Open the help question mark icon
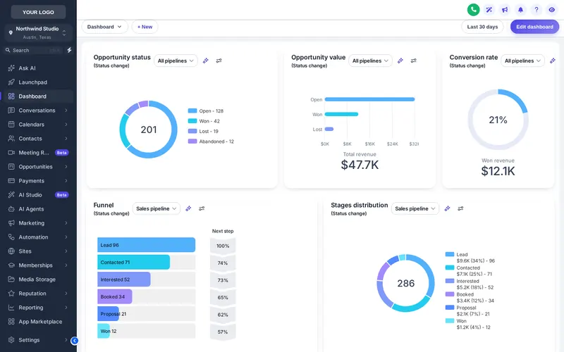564x352 pixels. 537,10
